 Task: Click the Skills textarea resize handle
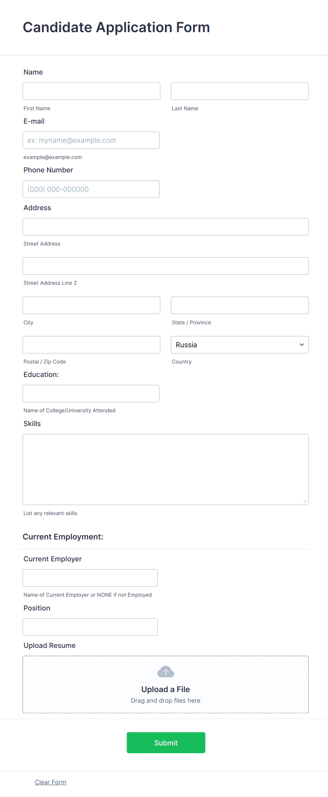[x=305, y=502]
